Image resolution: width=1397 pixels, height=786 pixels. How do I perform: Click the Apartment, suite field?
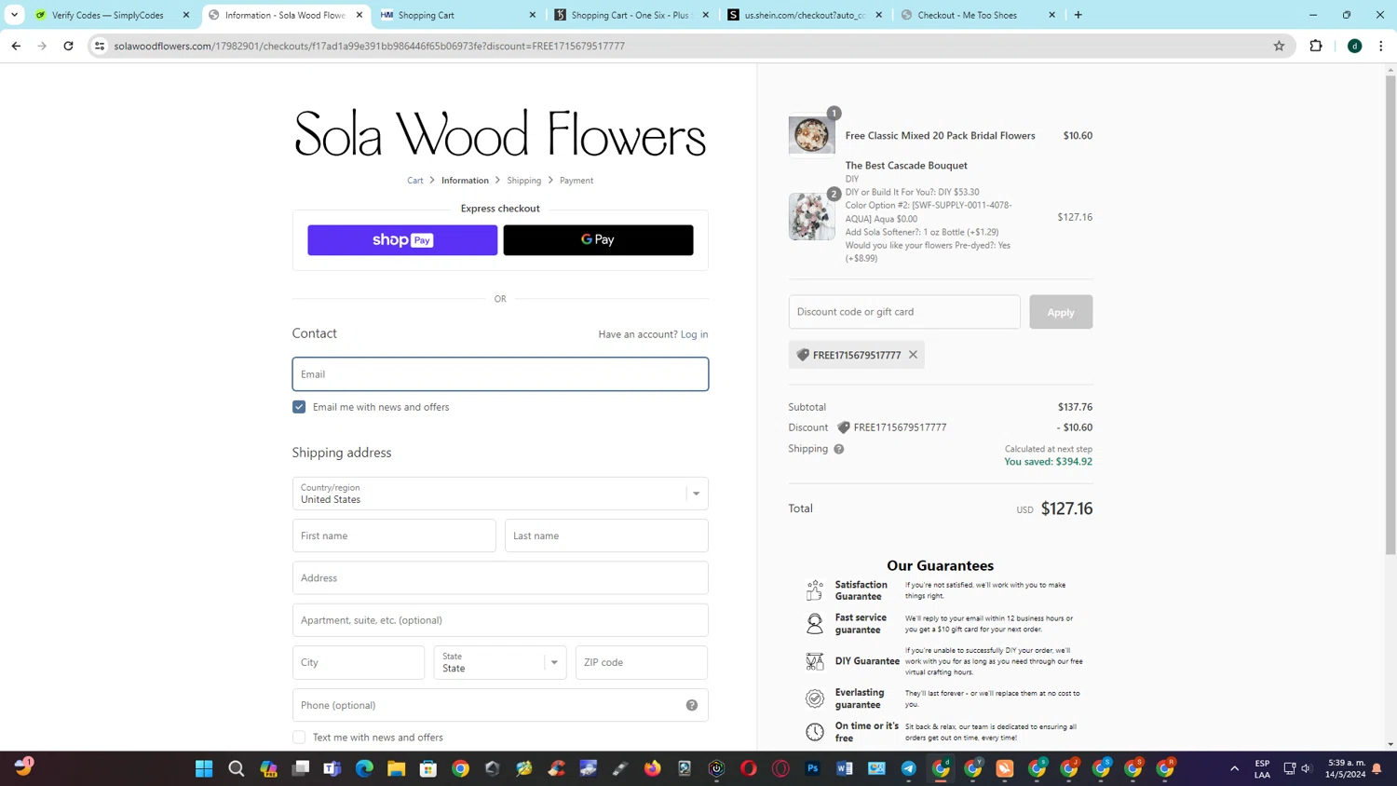pos(500,620)
